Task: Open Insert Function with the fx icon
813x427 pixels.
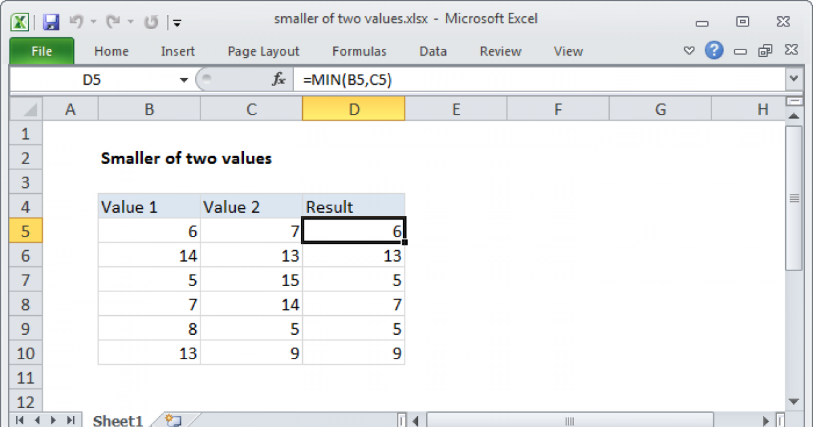Action: pos(277,79)
